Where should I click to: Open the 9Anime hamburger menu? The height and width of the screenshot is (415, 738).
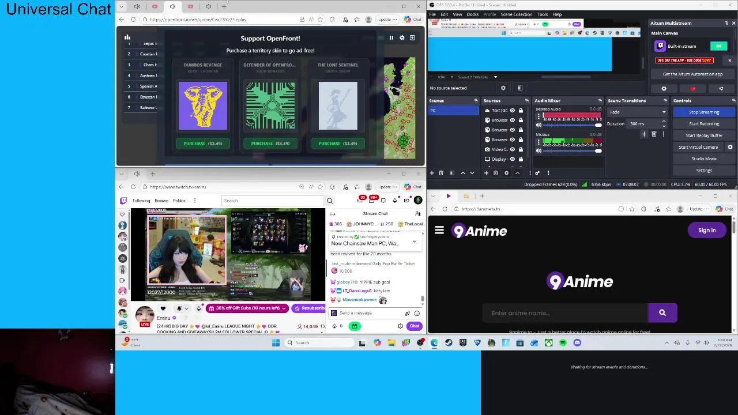[x=439, y=231]
